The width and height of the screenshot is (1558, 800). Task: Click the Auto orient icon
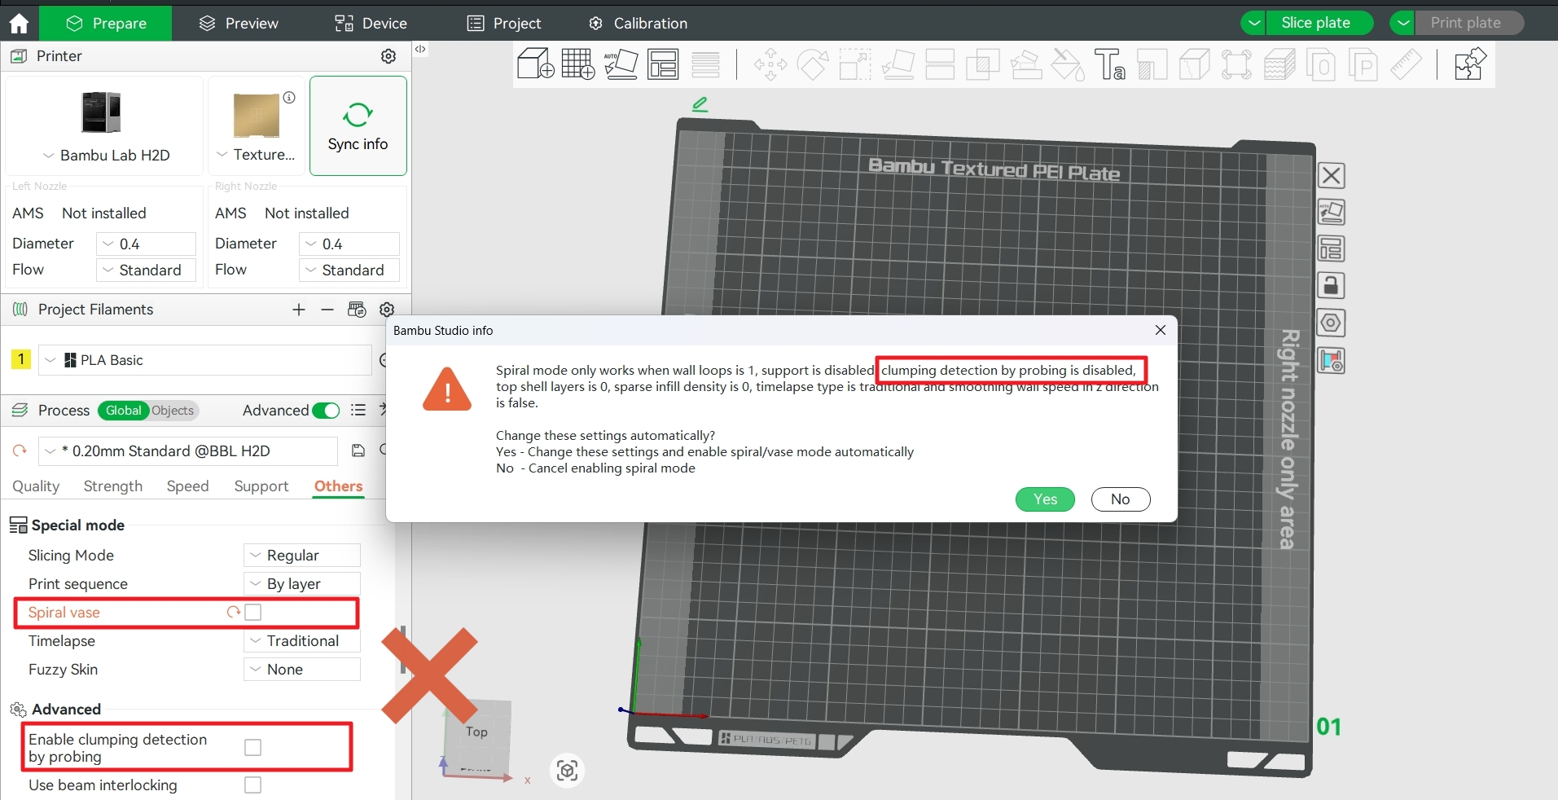coord(621,64)
